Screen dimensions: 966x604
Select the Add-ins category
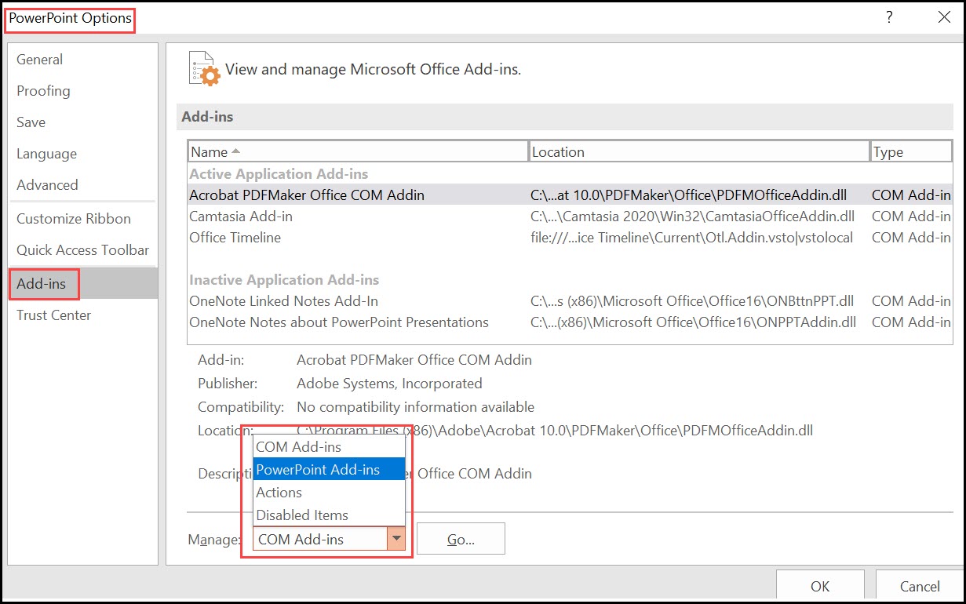82,284
